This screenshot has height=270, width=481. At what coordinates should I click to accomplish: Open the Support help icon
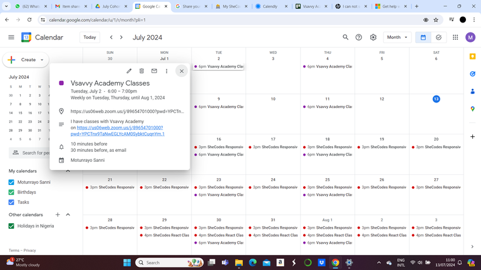359,37
